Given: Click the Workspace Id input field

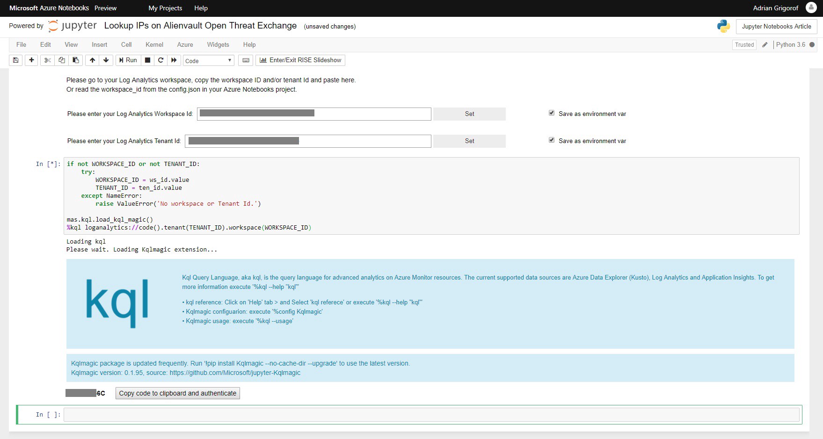Looking at the screenshot, I should click(314, 114).
